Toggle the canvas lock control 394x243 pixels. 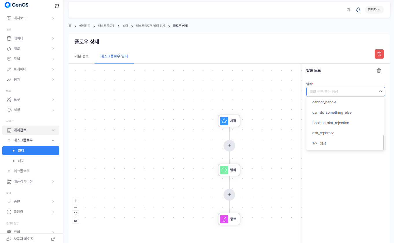coord(75,220)
